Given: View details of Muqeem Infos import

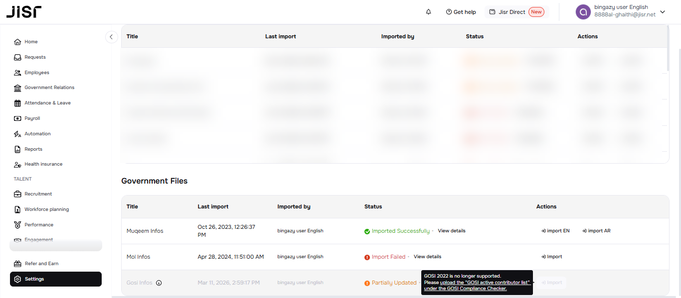Looking at the screenshot, I should (x=451, y=231).
